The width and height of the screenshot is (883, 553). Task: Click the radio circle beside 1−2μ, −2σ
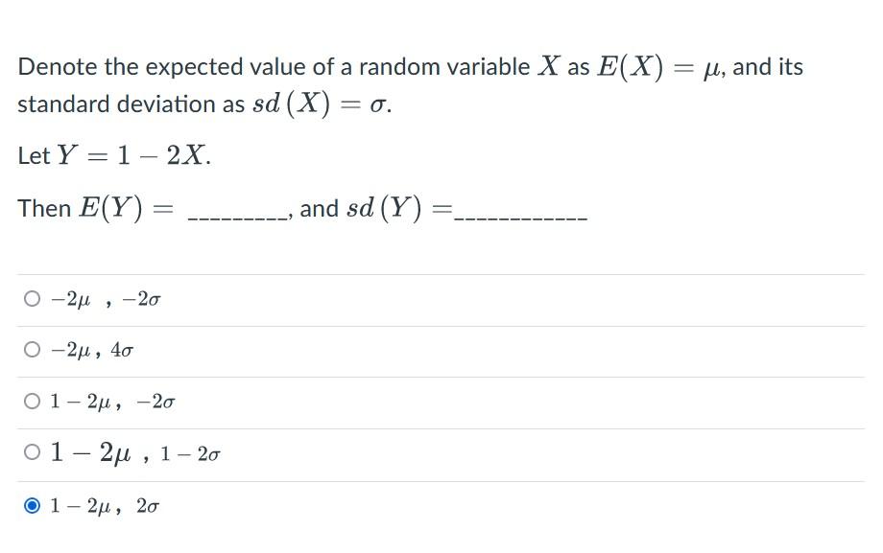[31, 401]
